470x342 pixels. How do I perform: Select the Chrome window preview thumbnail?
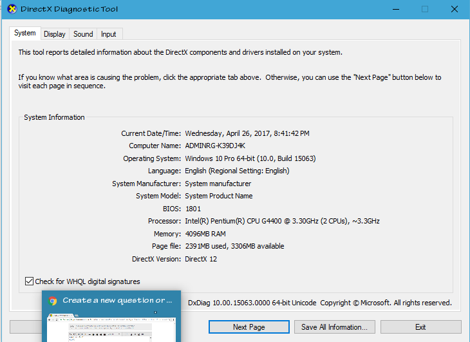(111, 328)
